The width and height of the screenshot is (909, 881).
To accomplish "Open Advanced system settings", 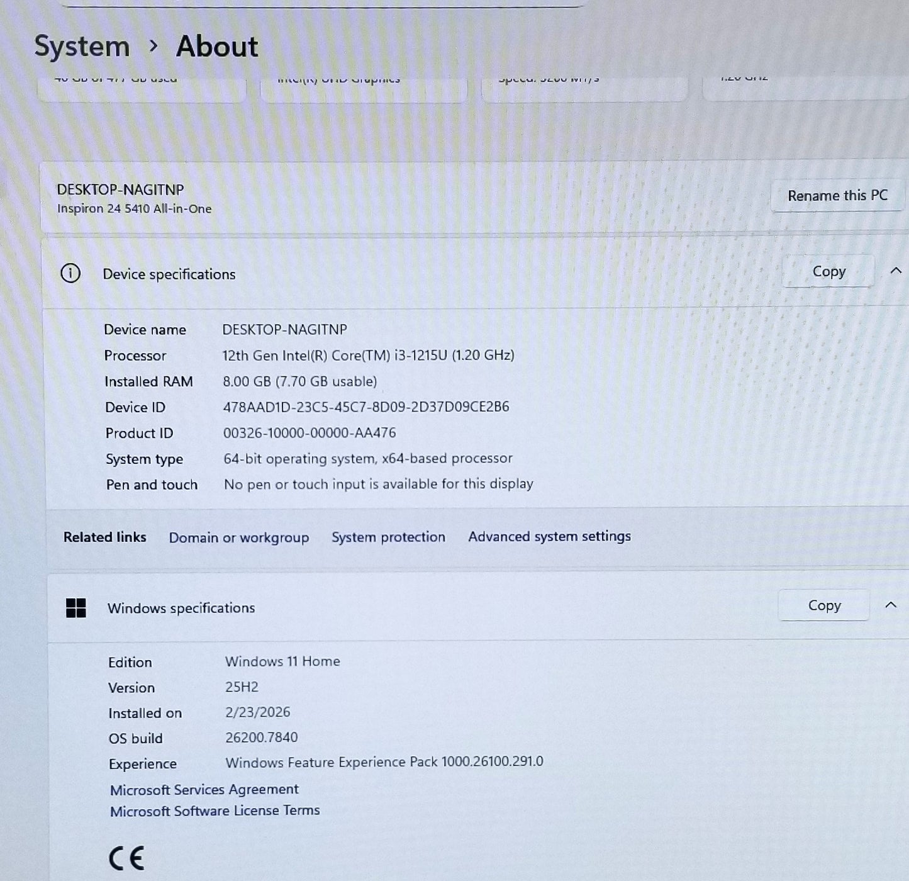I will [549, 537].
